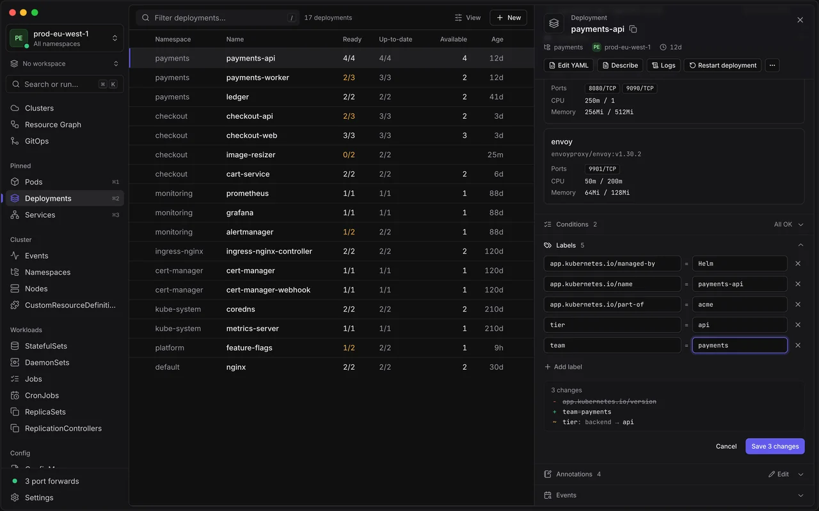
Task: Sort by the Ready column header
Action: (352, 40)
